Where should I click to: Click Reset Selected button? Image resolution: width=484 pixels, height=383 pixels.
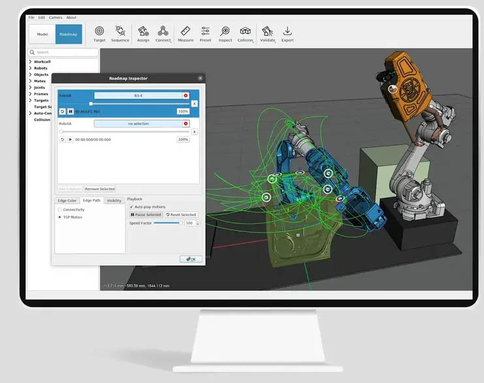(181, 214)
